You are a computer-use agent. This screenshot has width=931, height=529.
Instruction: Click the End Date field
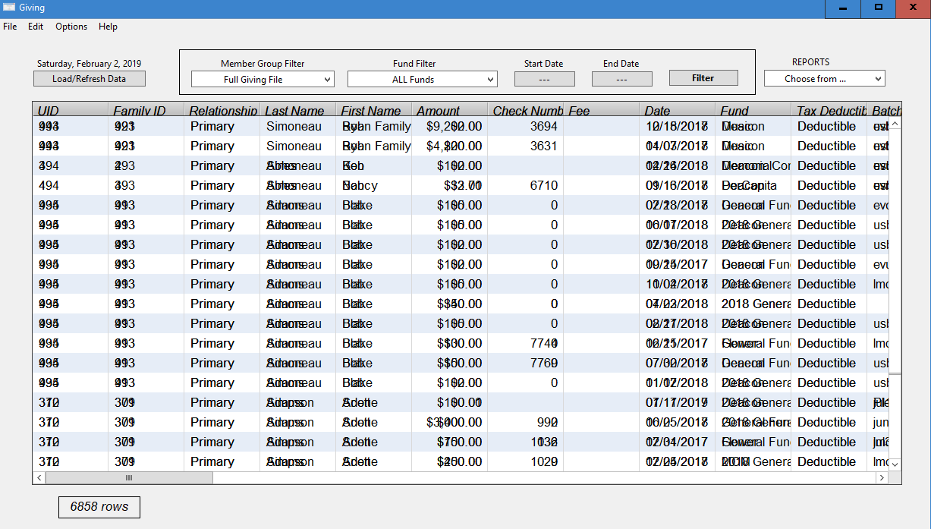[x=621, y=79]
